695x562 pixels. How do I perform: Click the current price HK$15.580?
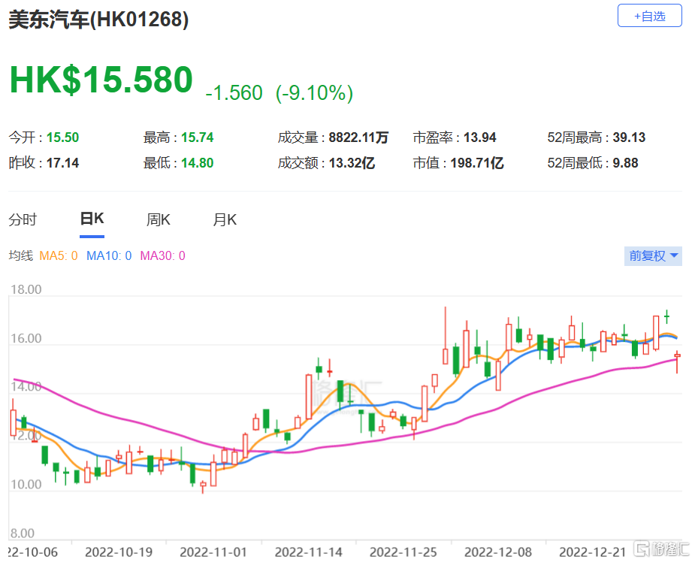(101, 80)
